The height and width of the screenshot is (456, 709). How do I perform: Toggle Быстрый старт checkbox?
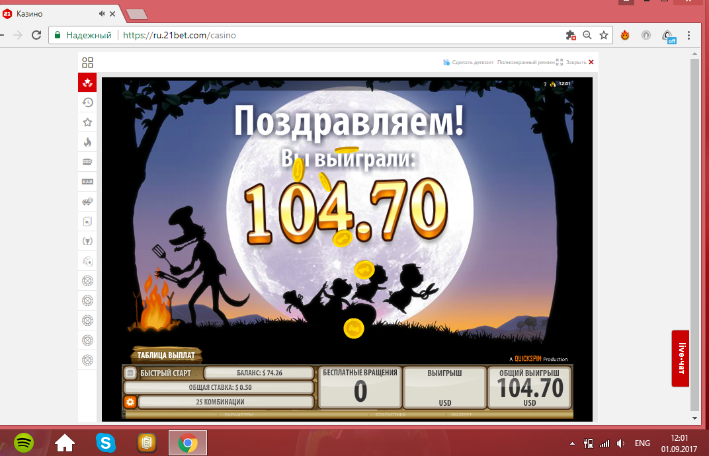click(130, 373)
